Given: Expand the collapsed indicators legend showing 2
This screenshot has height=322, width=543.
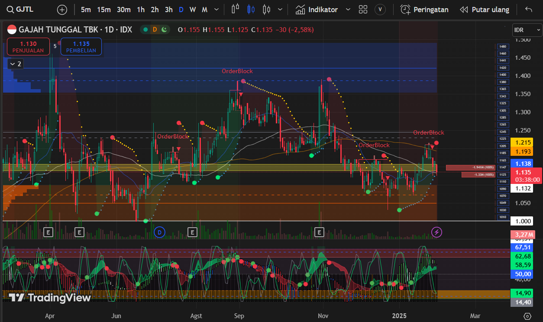Looking at the screenshot, I should tap(15, 64).
